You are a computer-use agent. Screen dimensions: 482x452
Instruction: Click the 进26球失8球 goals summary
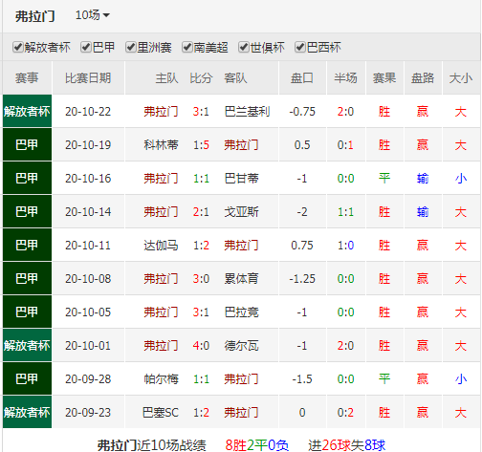pos(347,445)
